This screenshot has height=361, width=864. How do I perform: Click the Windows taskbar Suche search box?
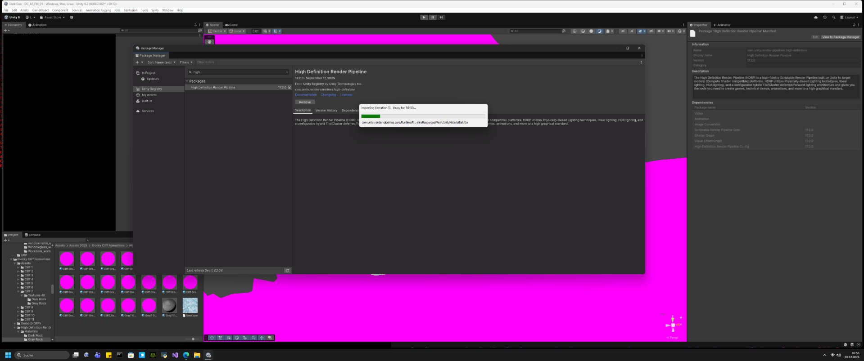pos(41,355)
